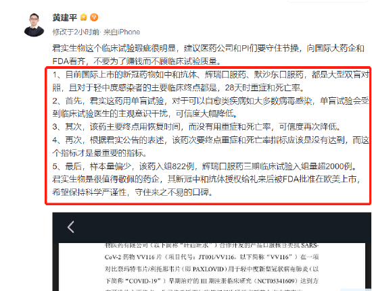372x291 pixels.
Task: Click the gold crown membership badge
Action: pos(83,18)
